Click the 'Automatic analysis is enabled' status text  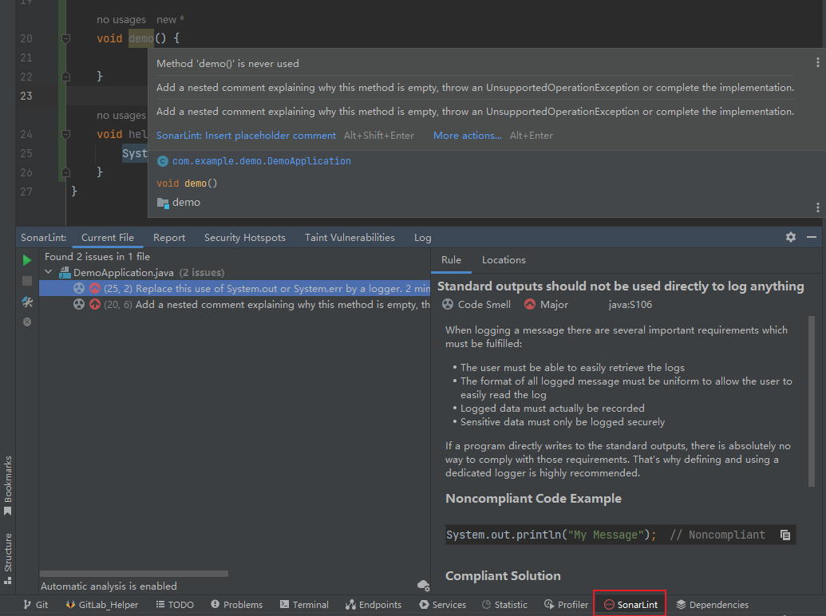pyautogui.click(x=109, y=586)
